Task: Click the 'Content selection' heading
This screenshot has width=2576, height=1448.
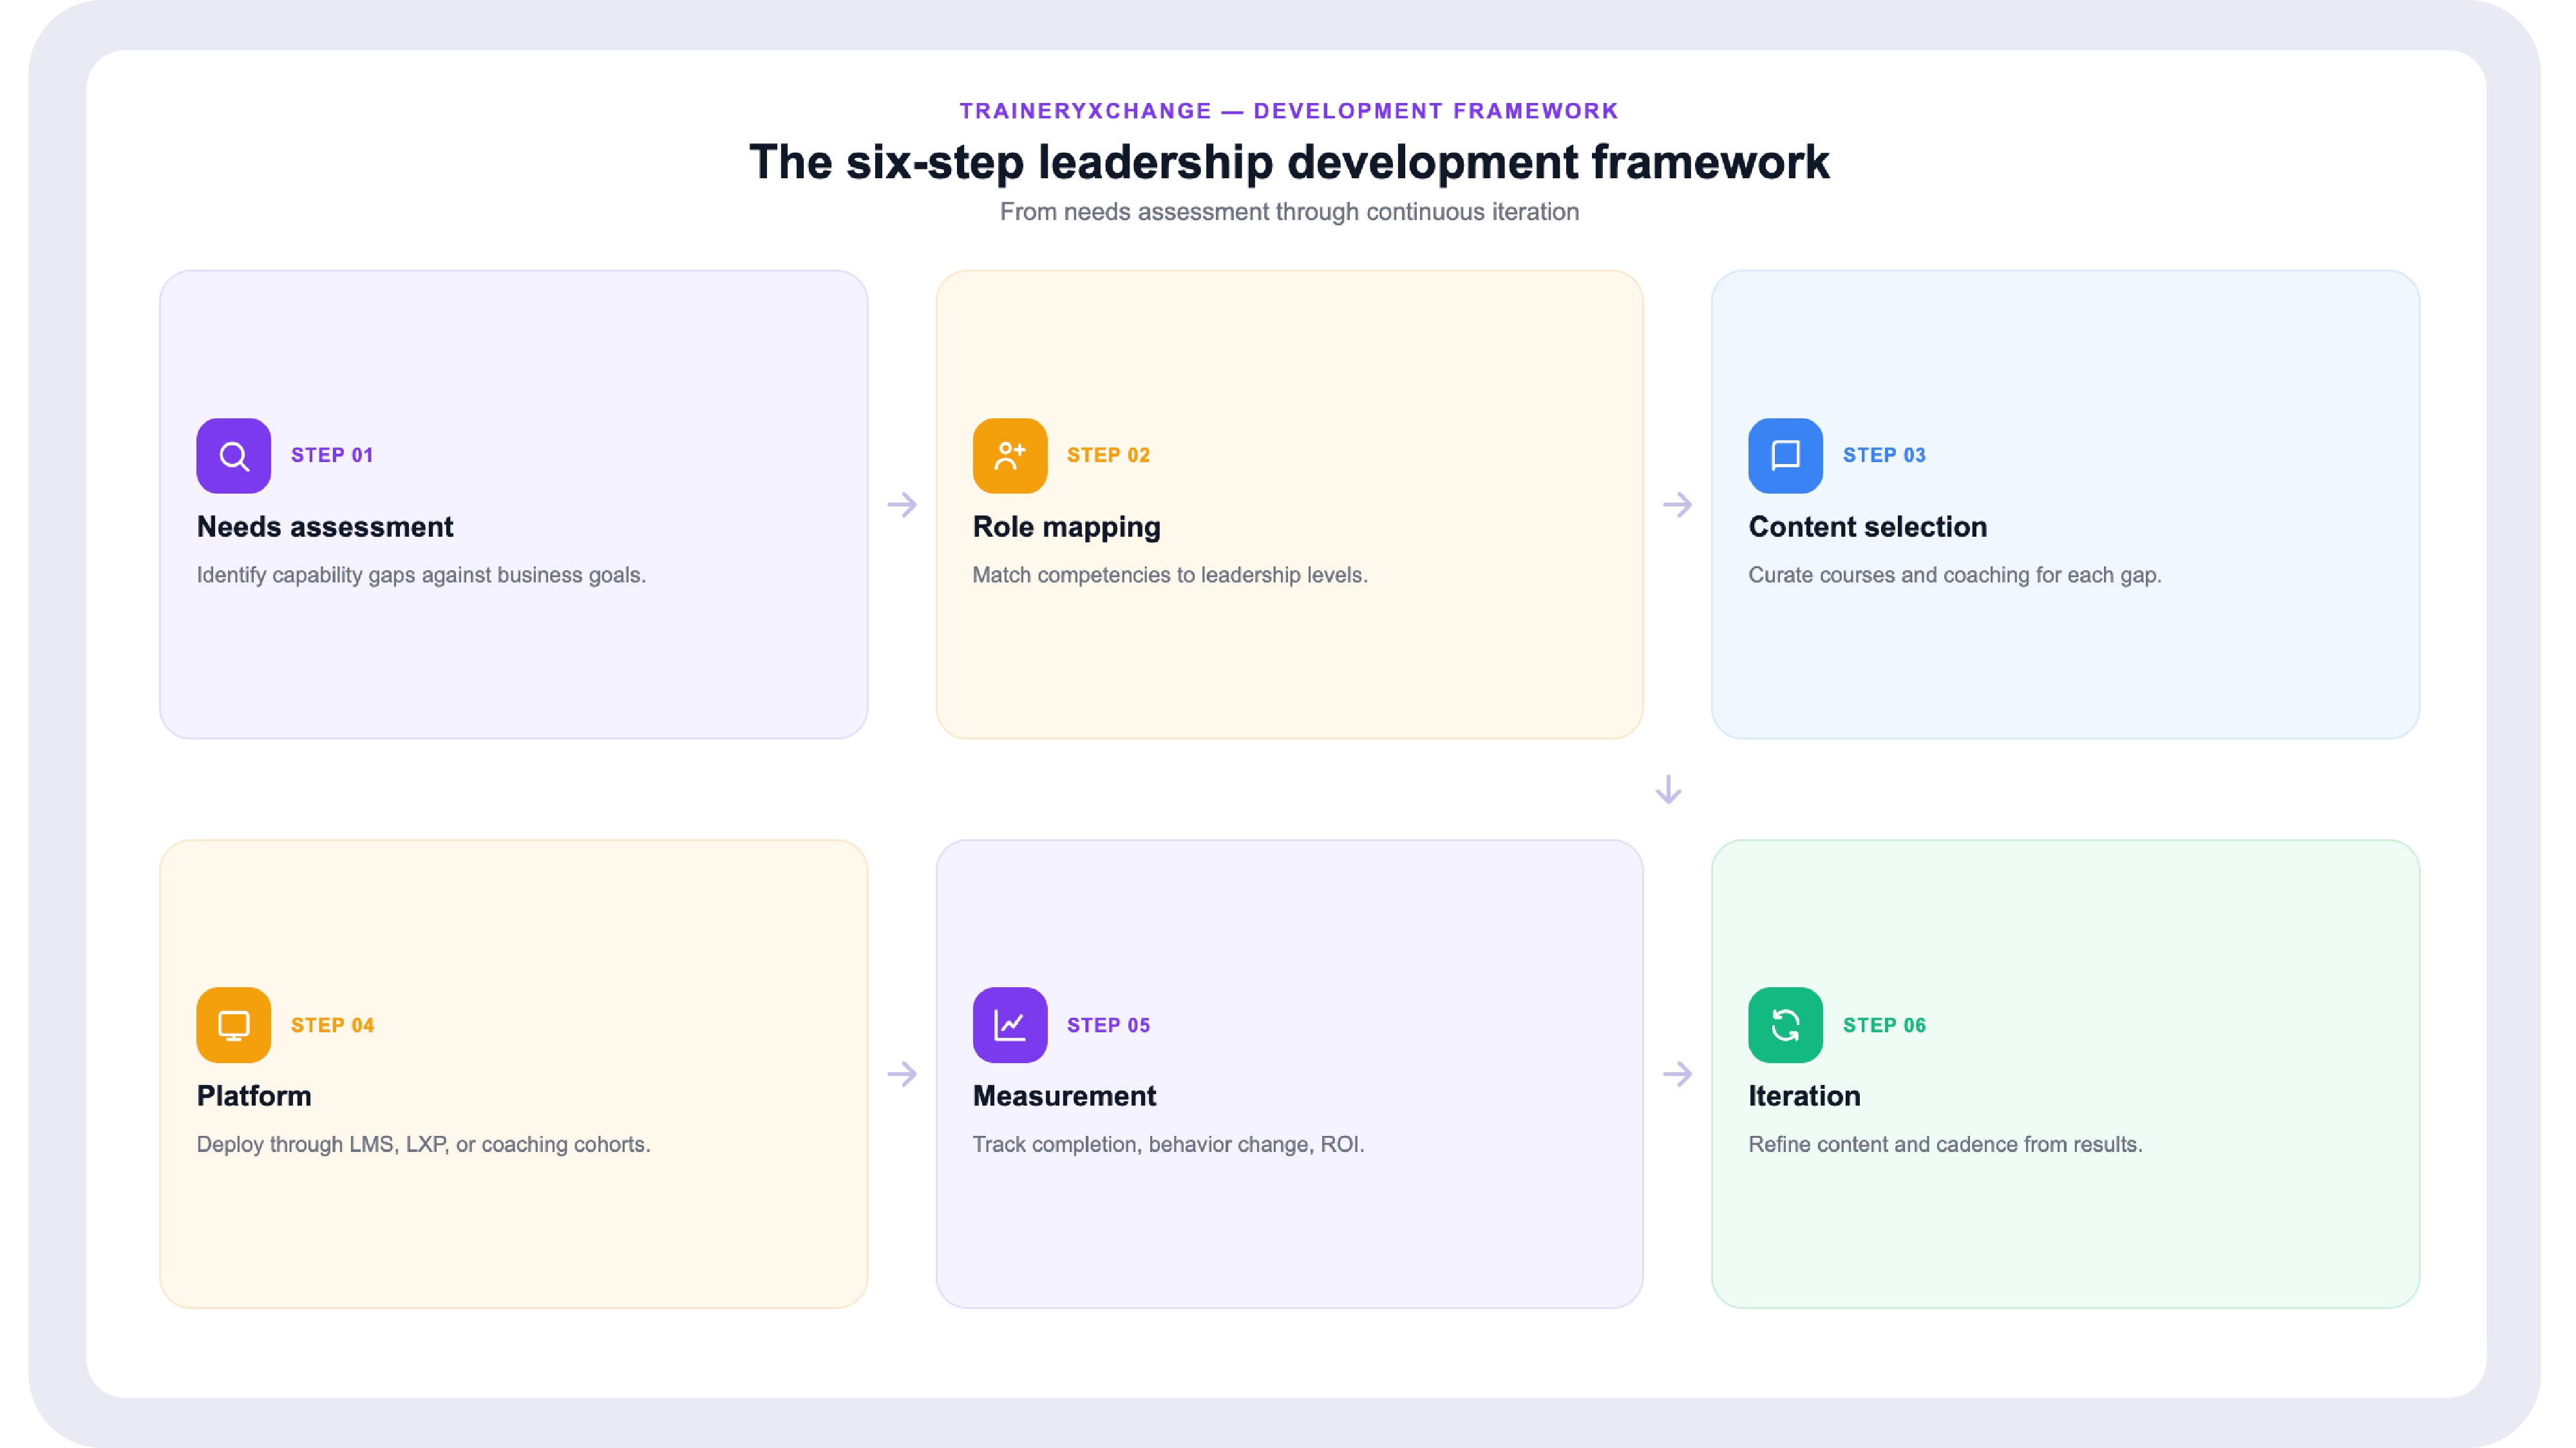Action: (1867, 526)
